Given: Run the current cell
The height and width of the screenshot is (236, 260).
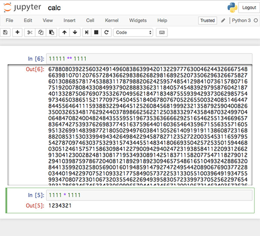Looking at the screenshot, I should pyautogui.click(x=87, y=32).
